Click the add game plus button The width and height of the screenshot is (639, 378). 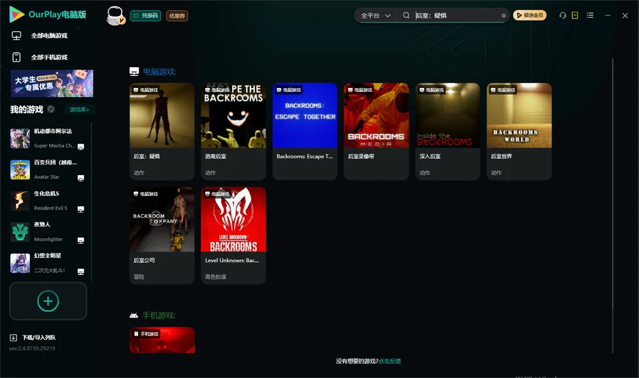click(48, 301)
